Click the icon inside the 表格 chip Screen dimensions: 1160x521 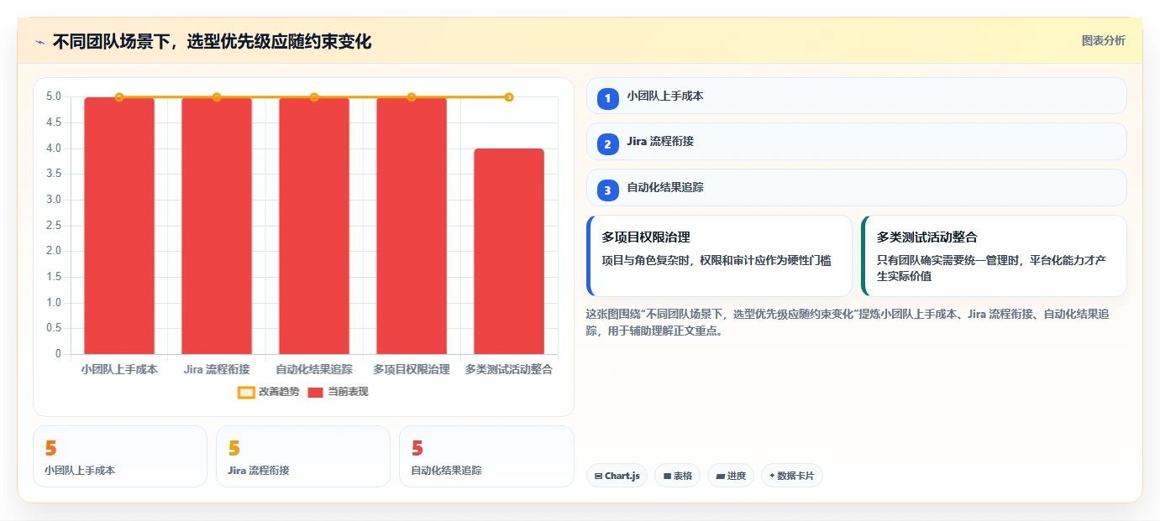coord(667,476)
